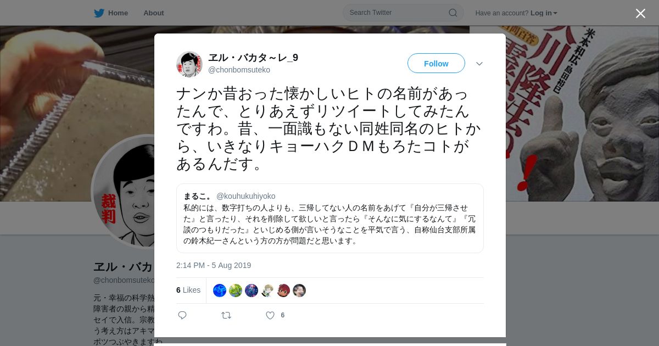Open the tweet's more options chevron
The height and width of the screenshot is (346, 659).
point(479,64)
